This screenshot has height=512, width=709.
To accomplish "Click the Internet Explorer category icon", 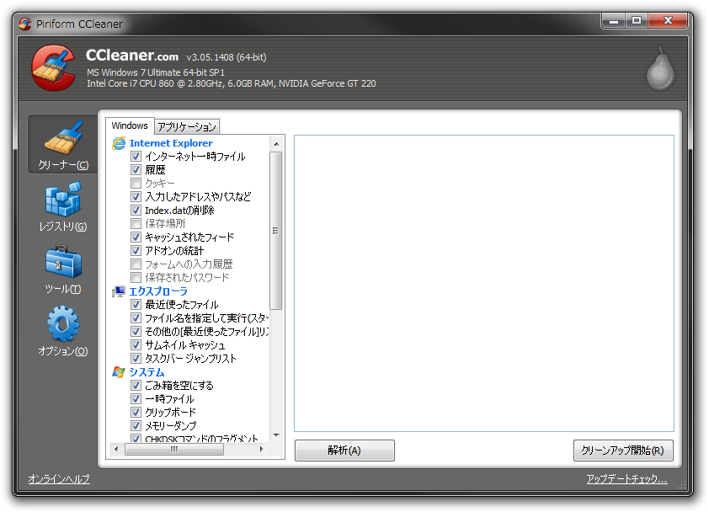I will tap(119, 143).
